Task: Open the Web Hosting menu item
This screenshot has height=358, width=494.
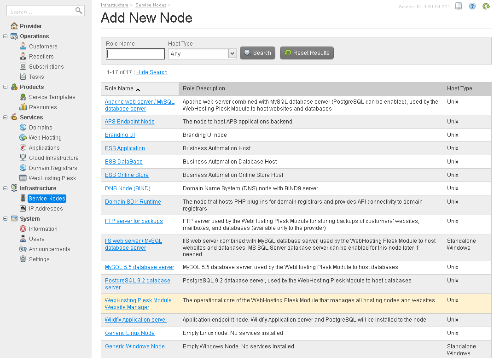Action: point(45,137)
